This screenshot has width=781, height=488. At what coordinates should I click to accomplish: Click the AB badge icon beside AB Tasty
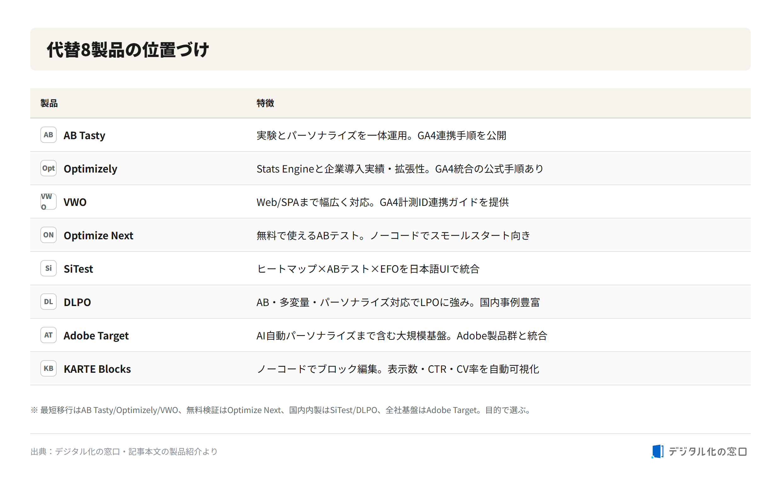(x=48, y=135)
